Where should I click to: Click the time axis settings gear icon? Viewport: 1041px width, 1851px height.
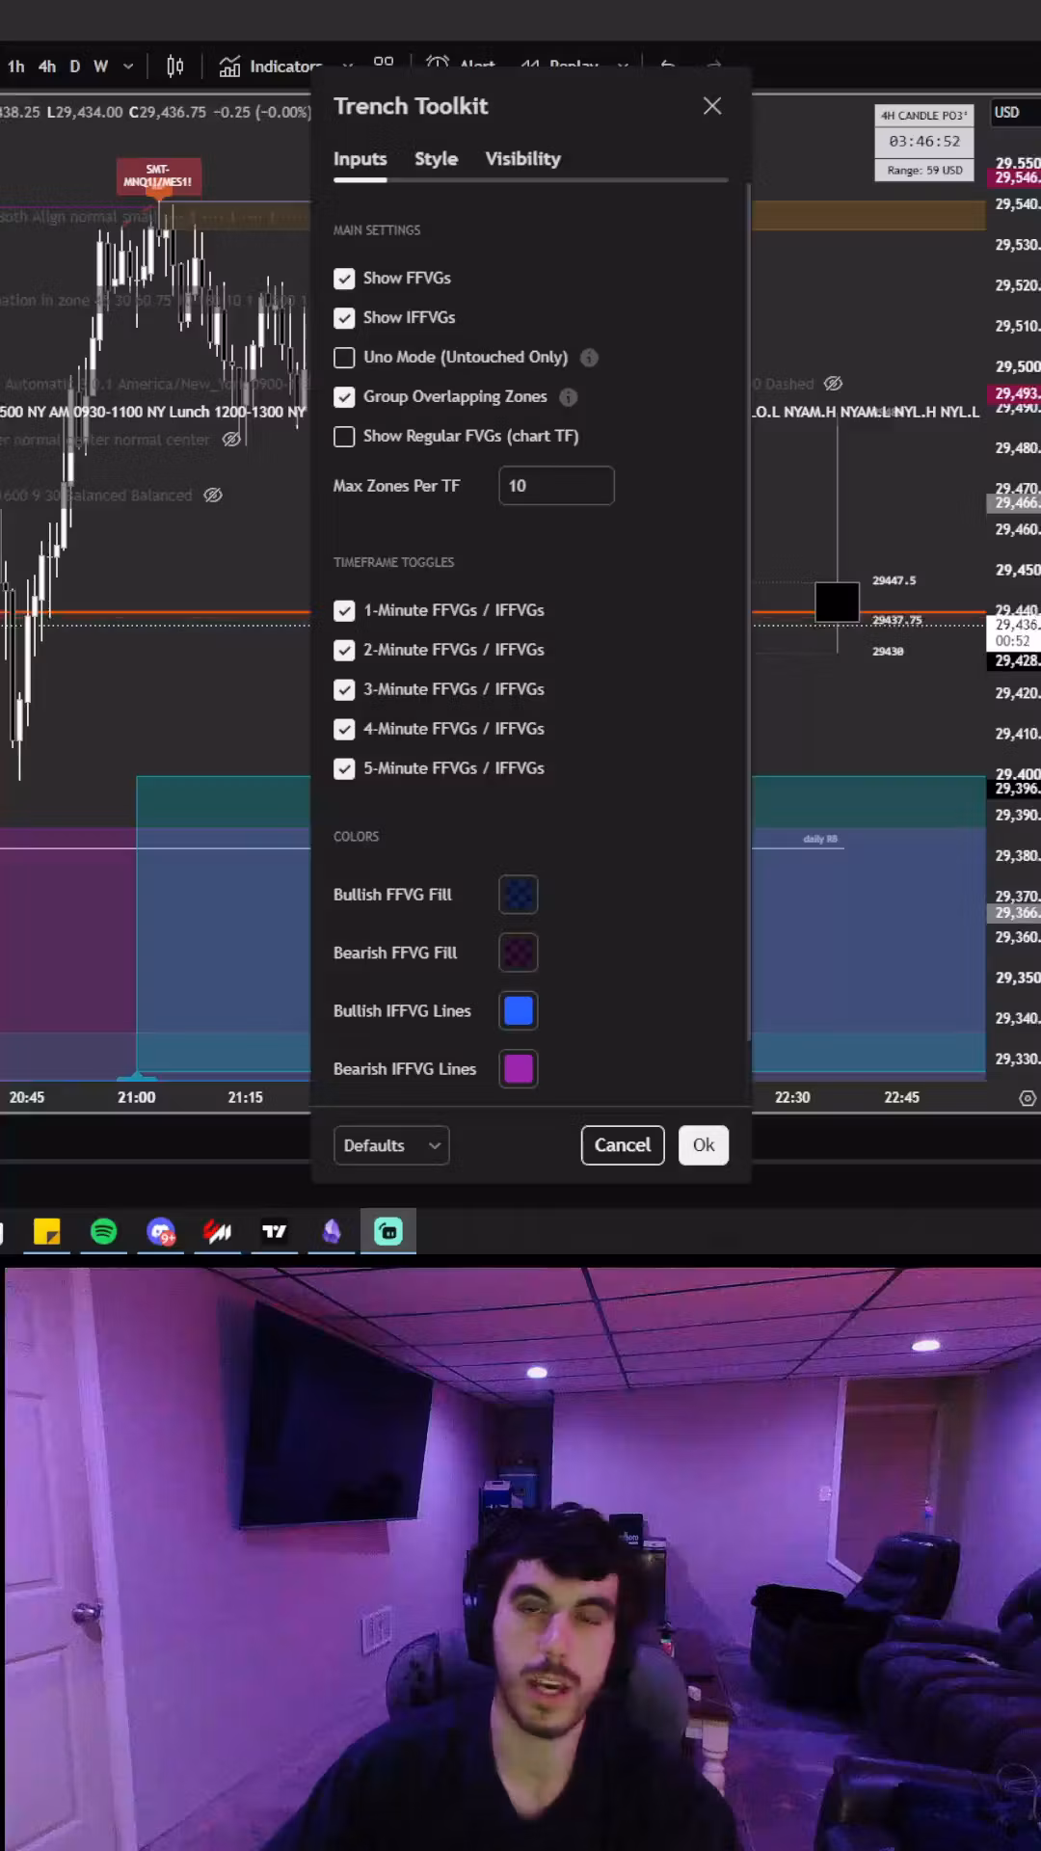(x=1028, y=1098)
